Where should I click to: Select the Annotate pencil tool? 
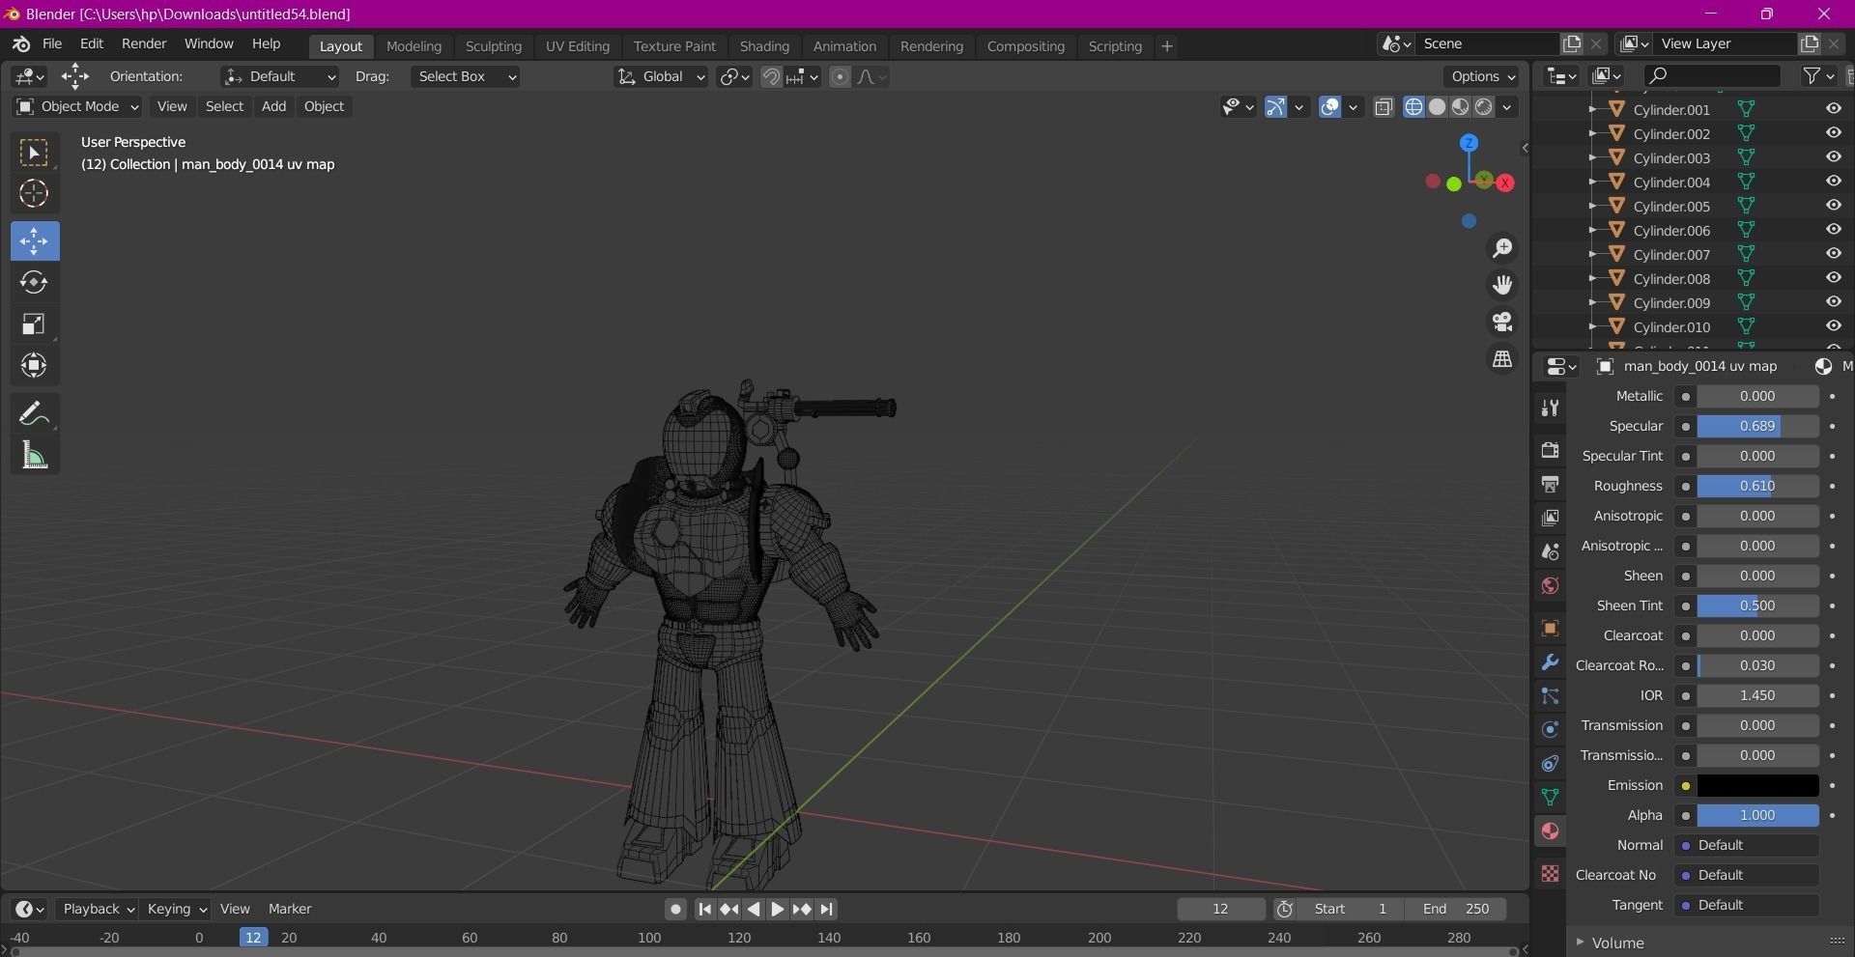pos(34,413)
